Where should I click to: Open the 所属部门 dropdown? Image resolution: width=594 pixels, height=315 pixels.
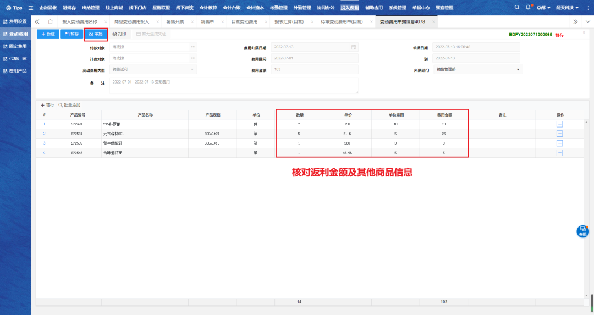518,70
